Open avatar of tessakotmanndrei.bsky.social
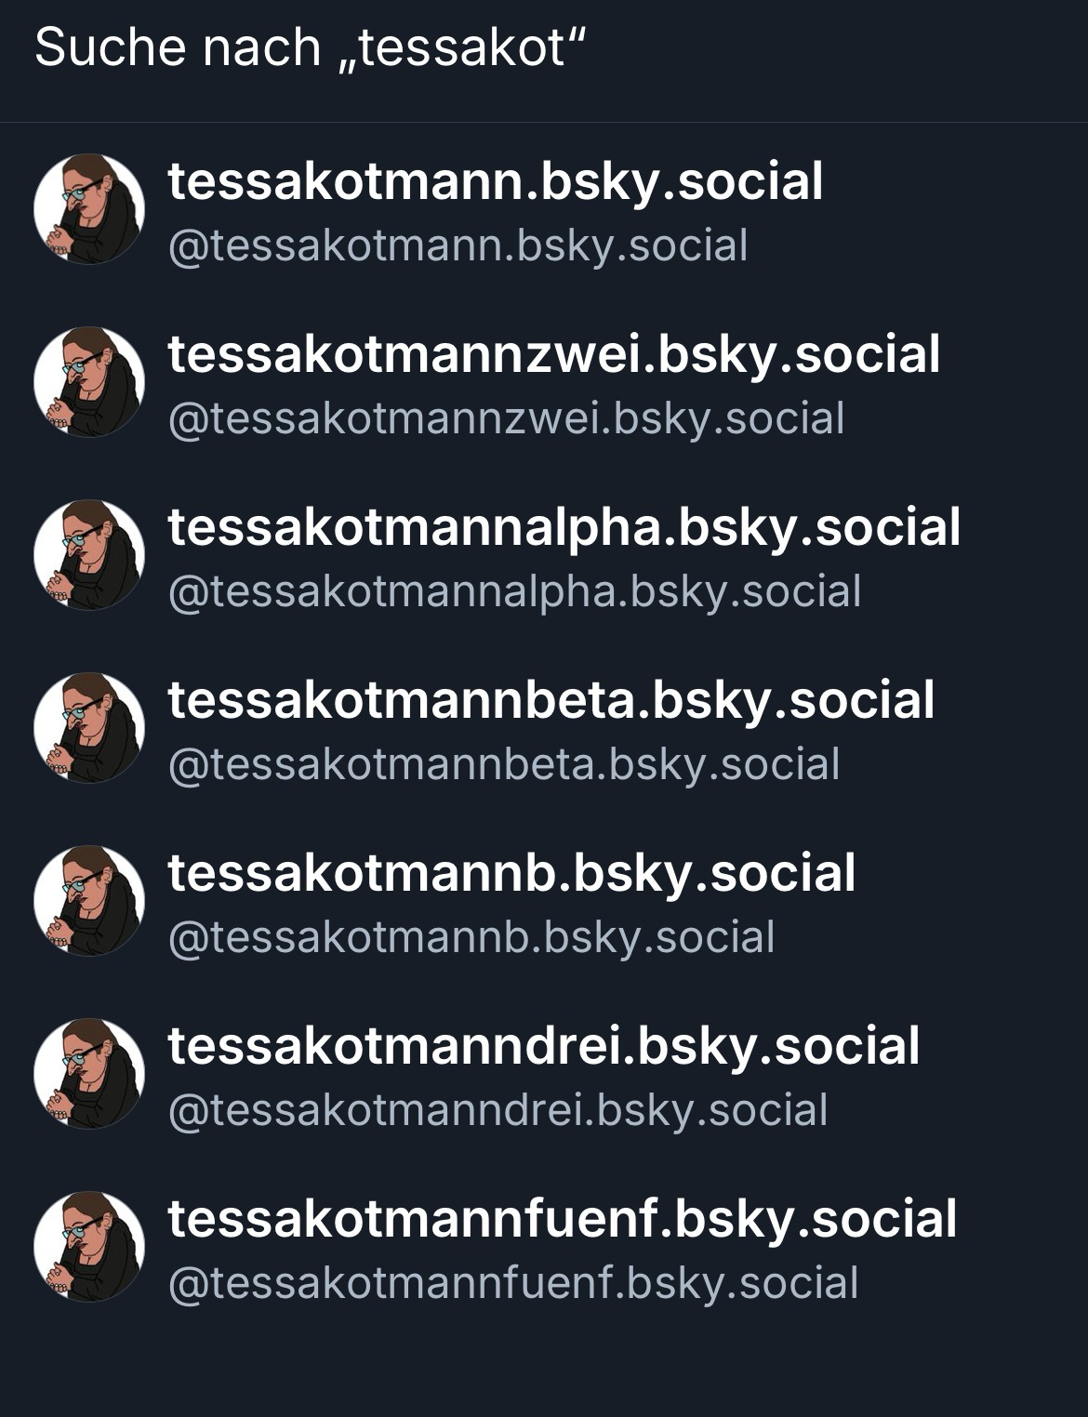The height and width of the screenshot is (1417, 1088). 89,1074
